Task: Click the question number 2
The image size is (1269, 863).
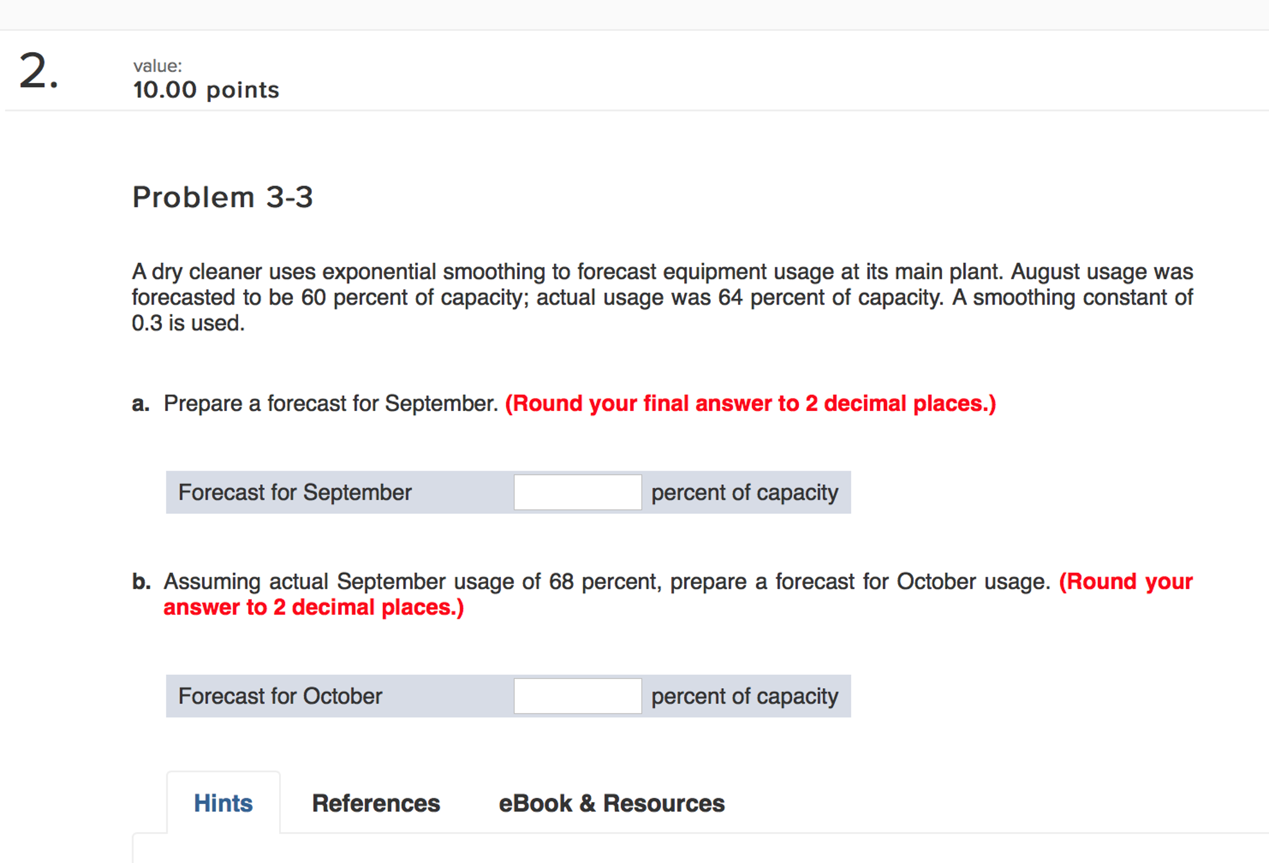Action: point(38,71)
